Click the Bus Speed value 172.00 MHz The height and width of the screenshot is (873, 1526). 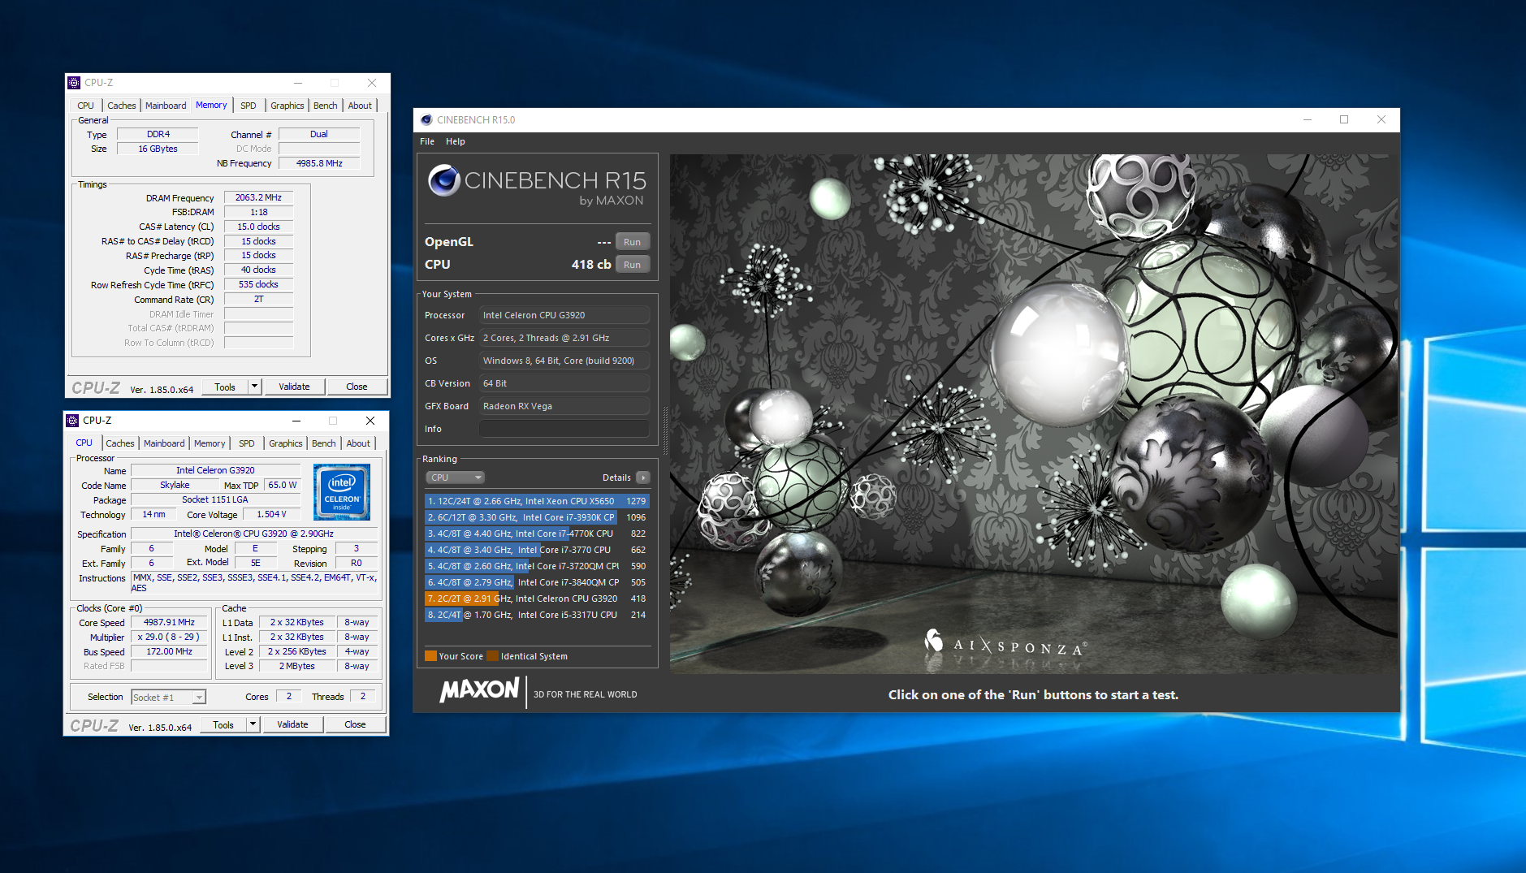[x=169, y=651]
